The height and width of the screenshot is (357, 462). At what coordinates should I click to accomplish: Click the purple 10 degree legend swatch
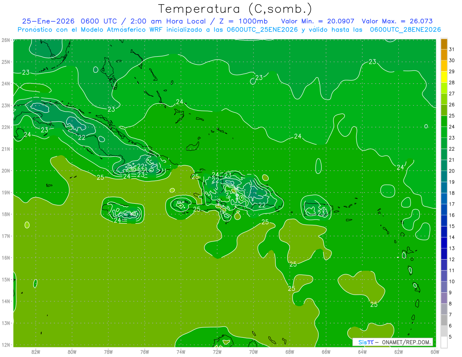[x=444, y=276]
